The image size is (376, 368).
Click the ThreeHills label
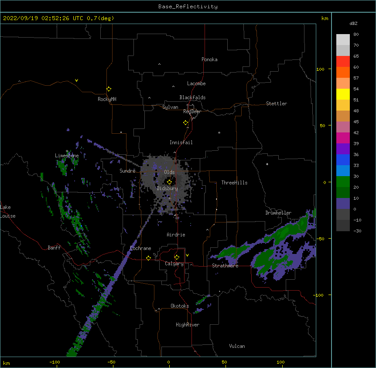tap(234, 183)
